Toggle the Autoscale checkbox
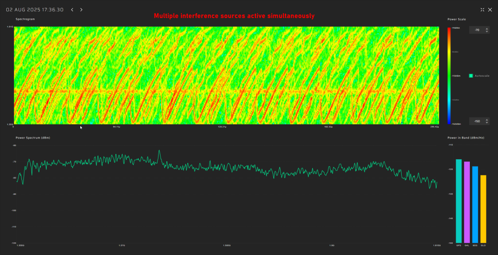498x255 pixels. click(x=471, y=76)
